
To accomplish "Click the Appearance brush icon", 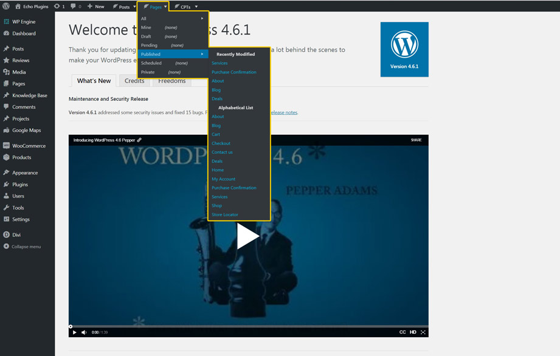I will (6, 173).
